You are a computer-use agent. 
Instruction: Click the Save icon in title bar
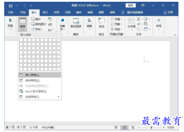click(x=10, y=6)
